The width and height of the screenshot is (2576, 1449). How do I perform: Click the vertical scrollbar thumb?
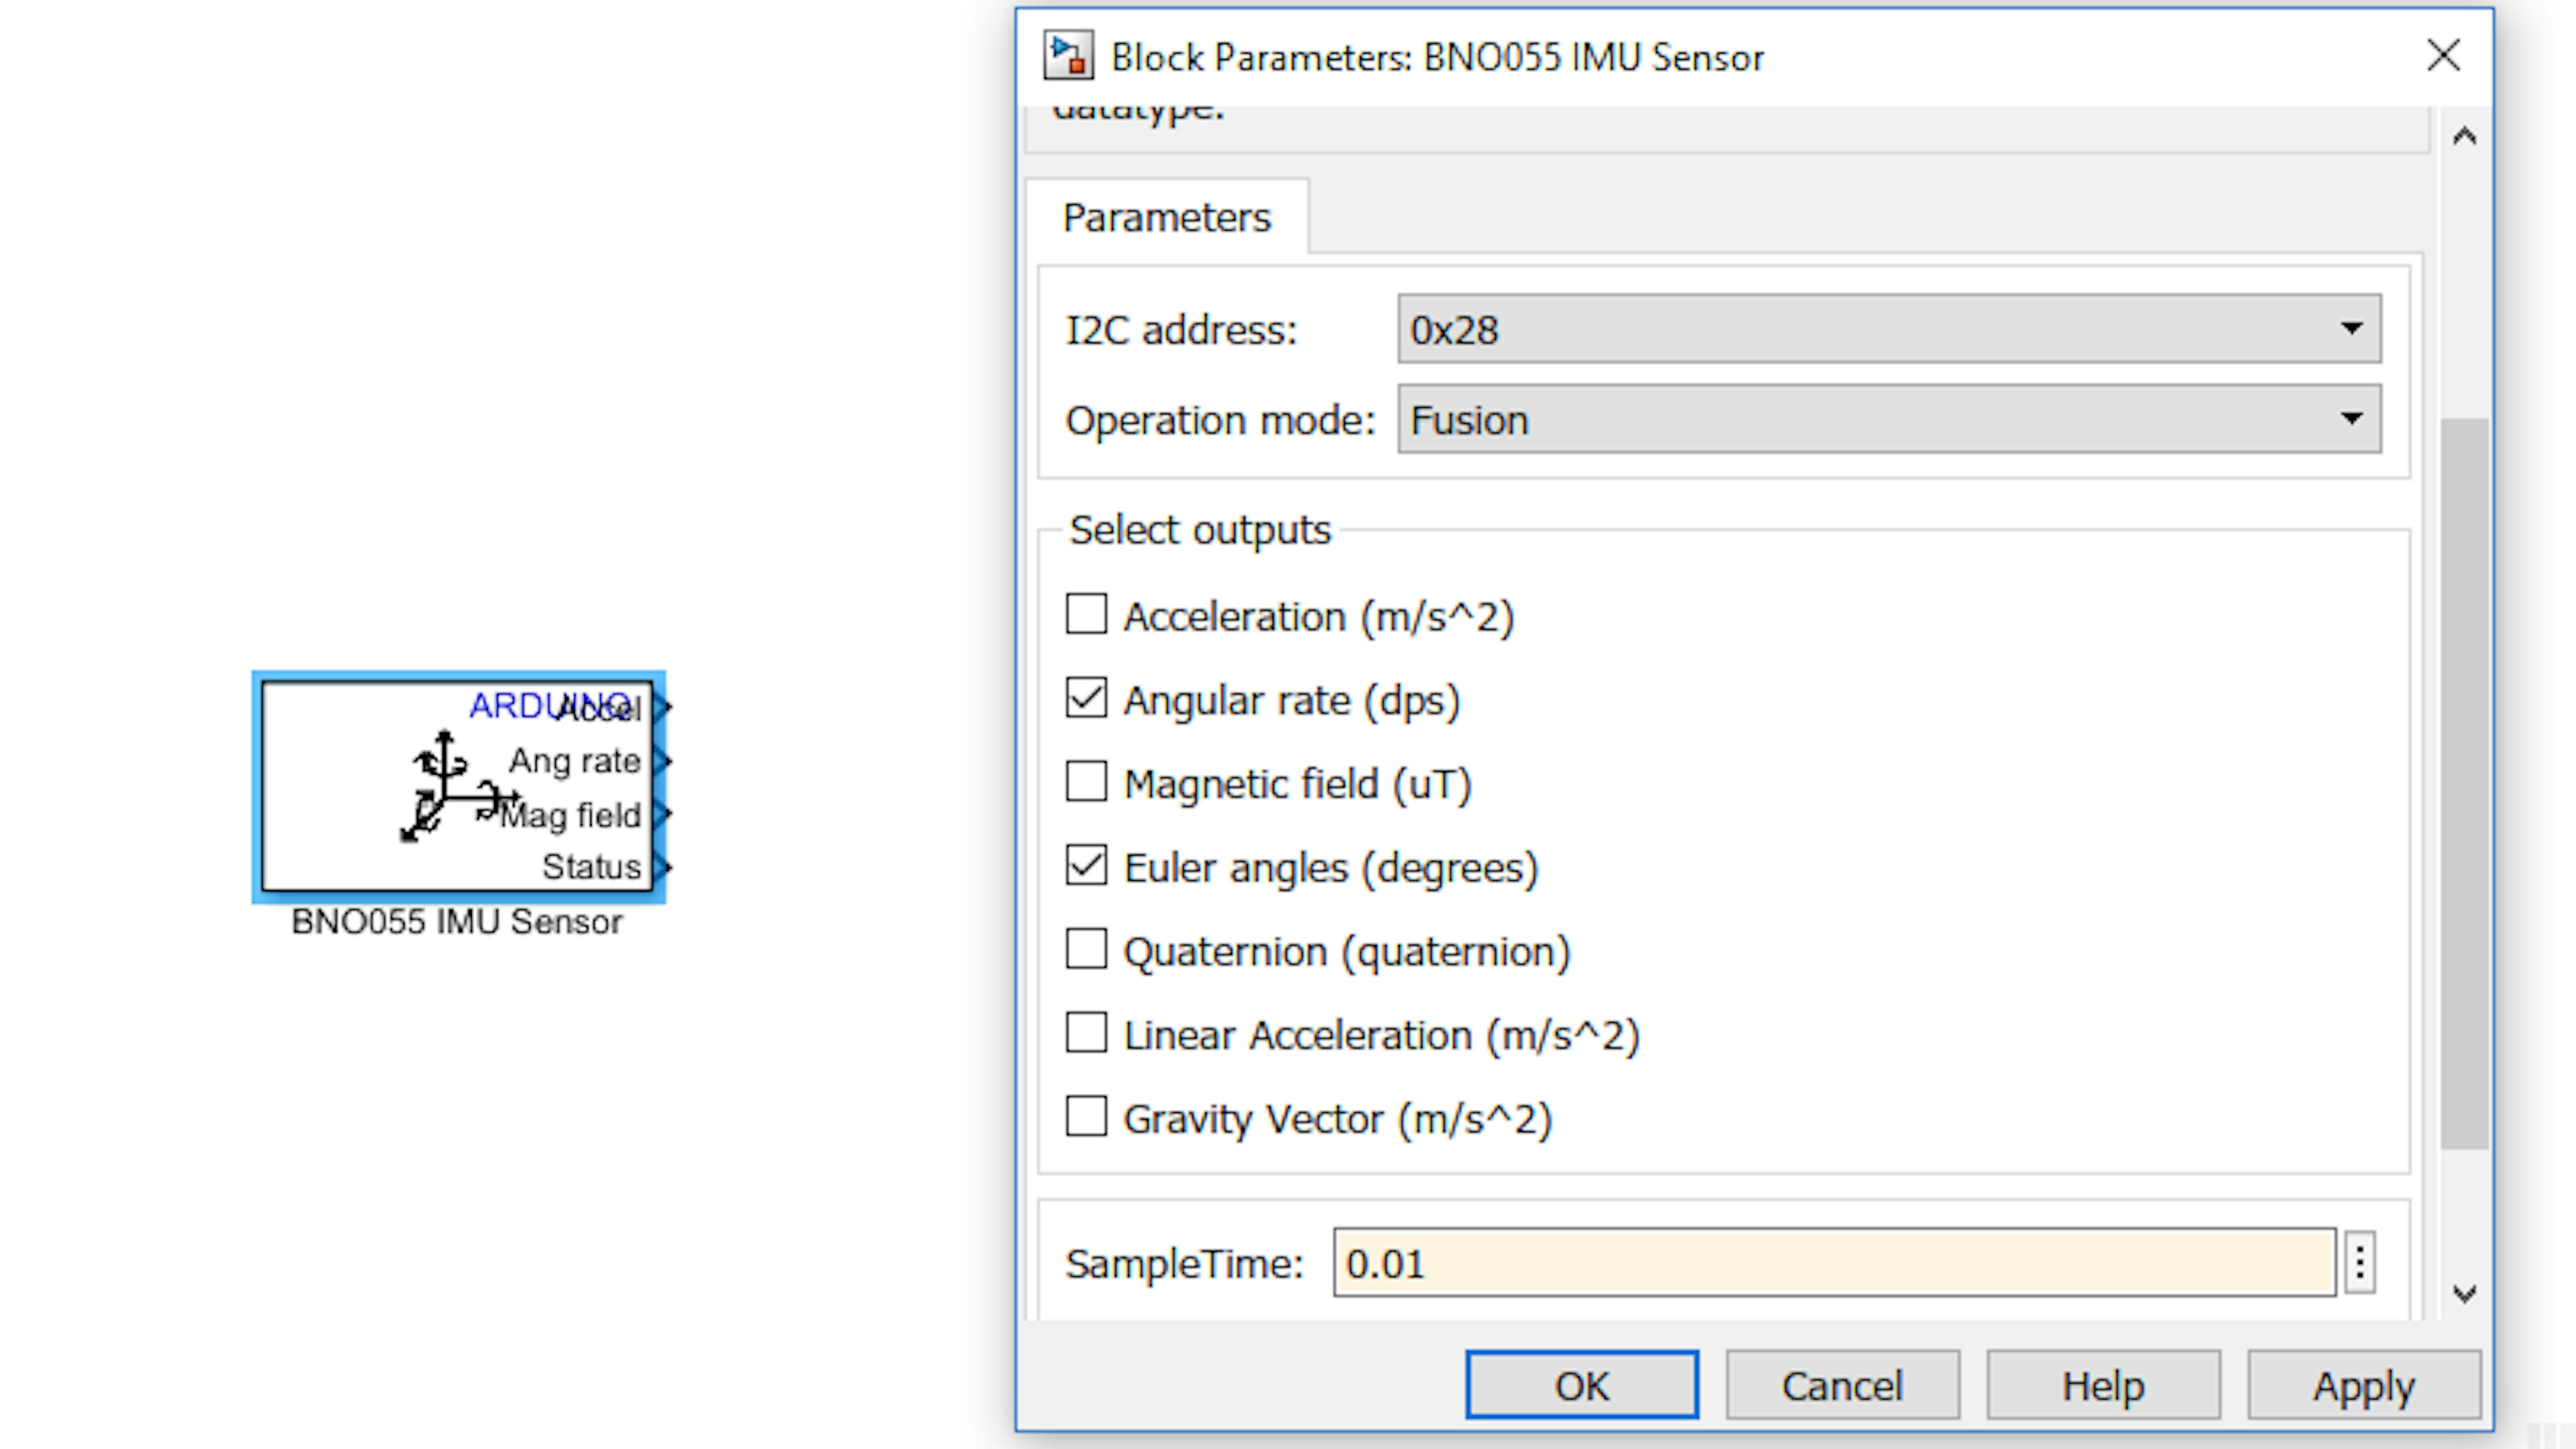2464,783
